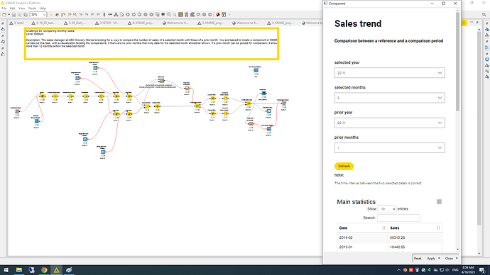
Task: Click the search magnifier at top right
Action: [x=484, y=15]
